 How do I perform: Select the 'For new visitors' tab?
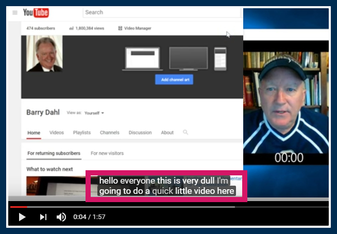coord(107,153)
